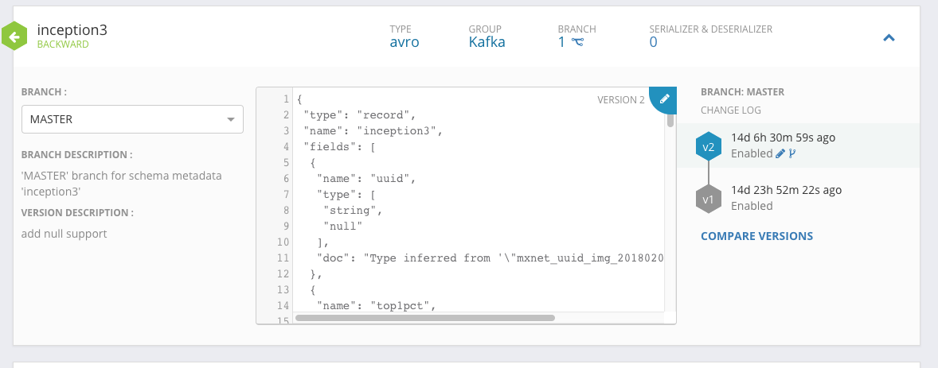This screenshot has width=938, height=368.
Task: Click the COMPARE VERSIONS link
Action: click(756, 236)
